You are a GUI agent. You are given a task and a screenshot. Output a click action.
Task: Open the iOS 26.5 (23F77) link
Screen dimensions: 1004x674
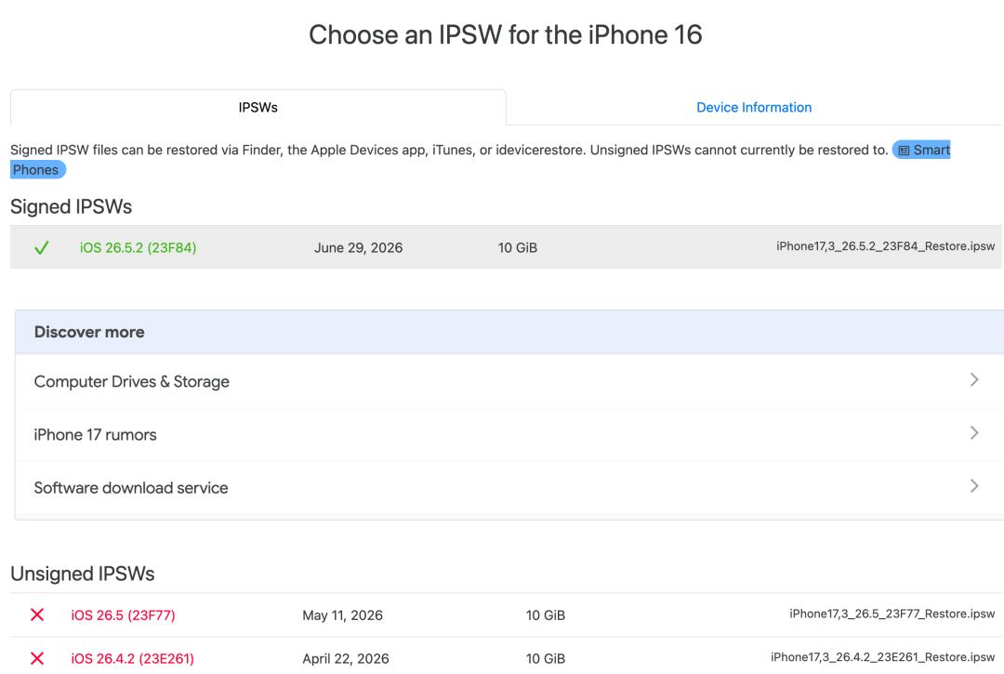click(123, 615)
